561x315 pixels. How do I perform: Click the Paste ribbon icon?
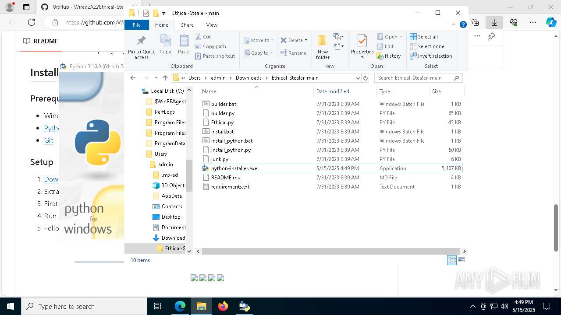184,45
